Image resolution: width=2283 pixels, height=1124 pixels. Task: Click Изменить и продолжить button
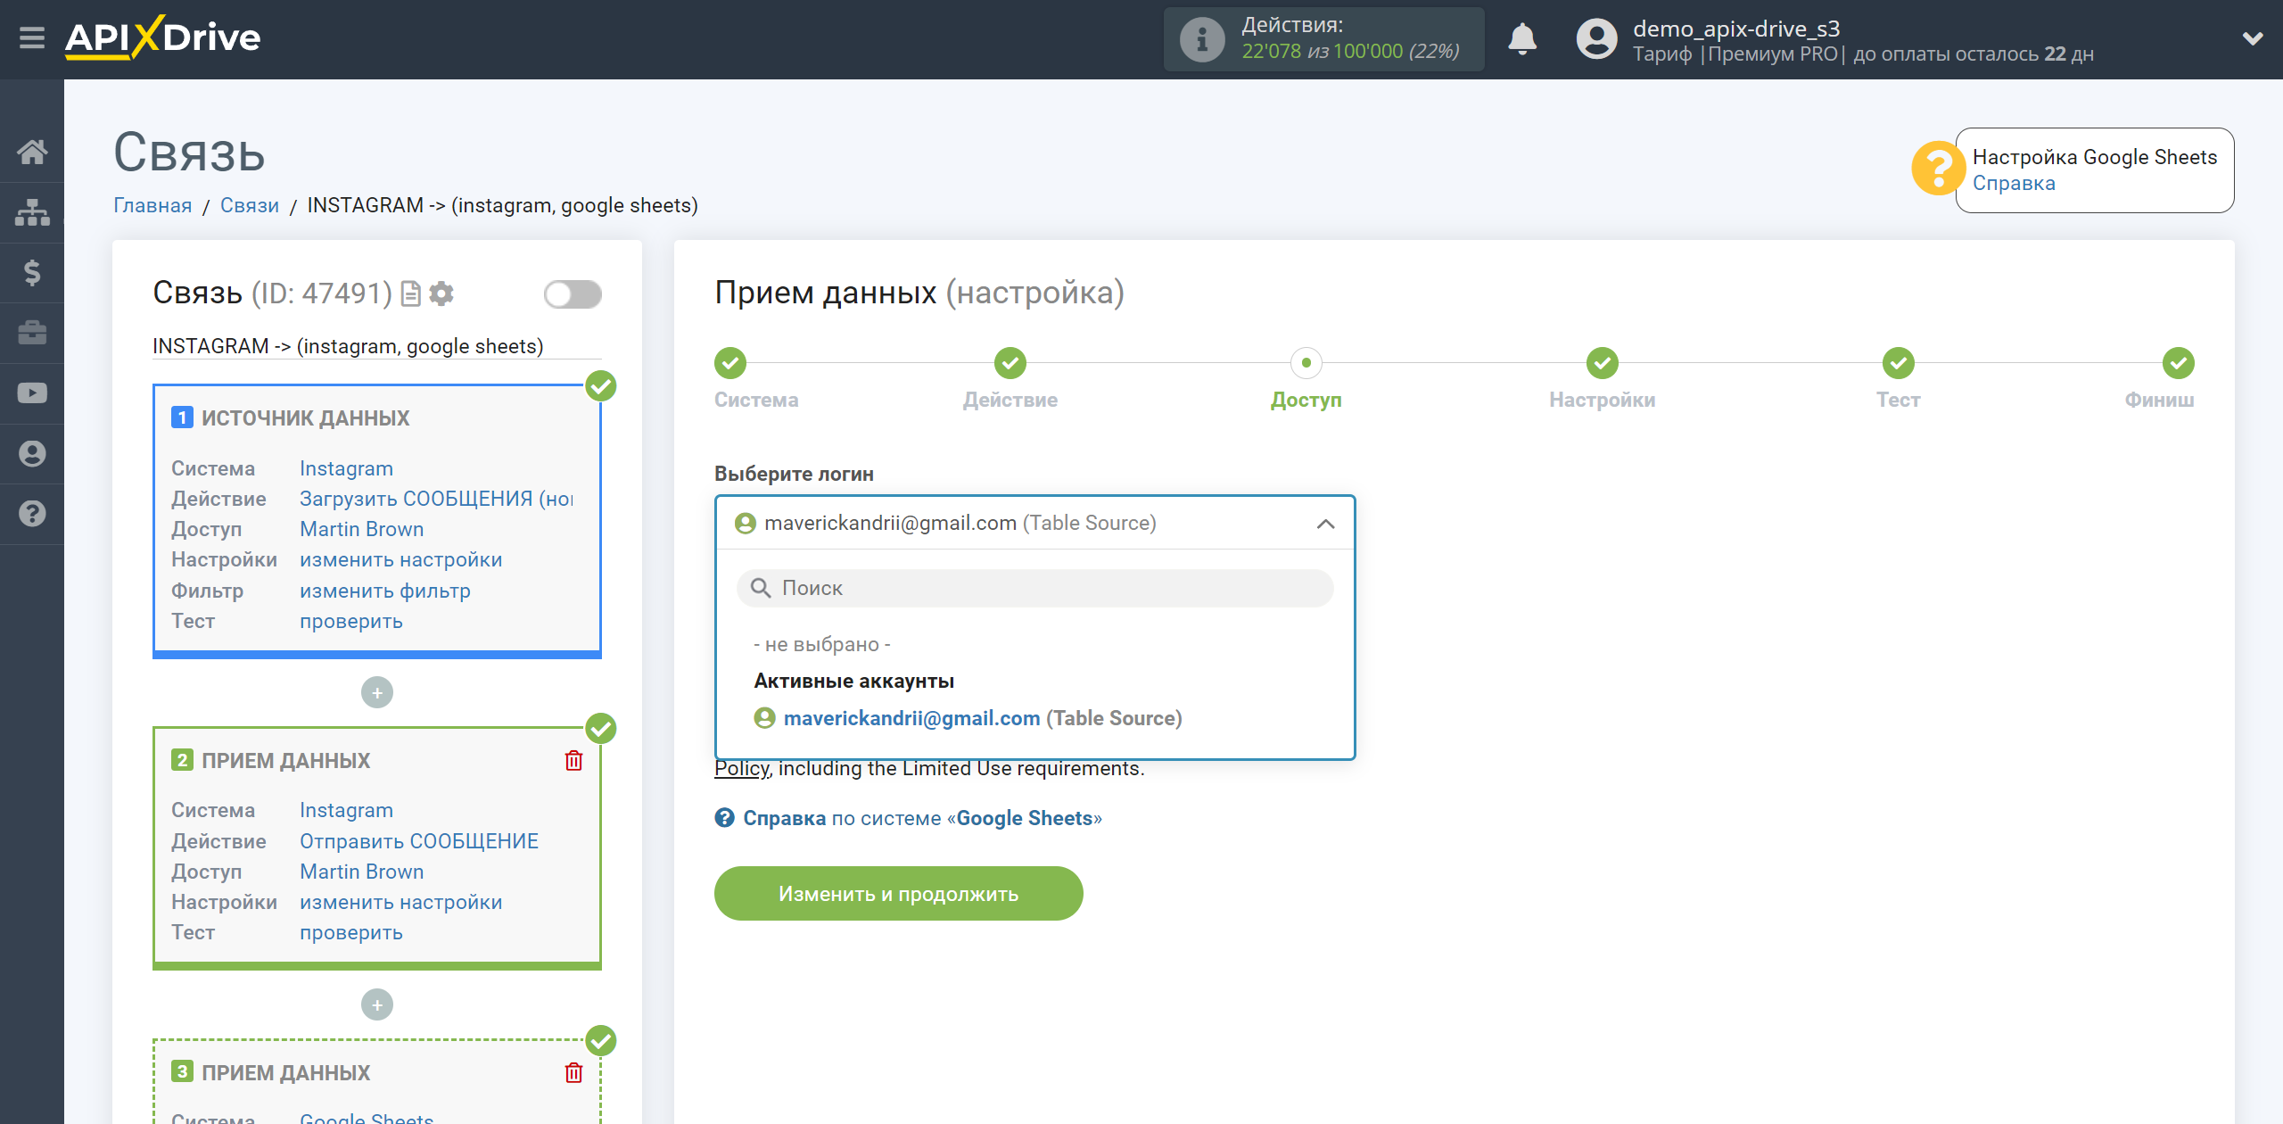[x=898, y=894]
